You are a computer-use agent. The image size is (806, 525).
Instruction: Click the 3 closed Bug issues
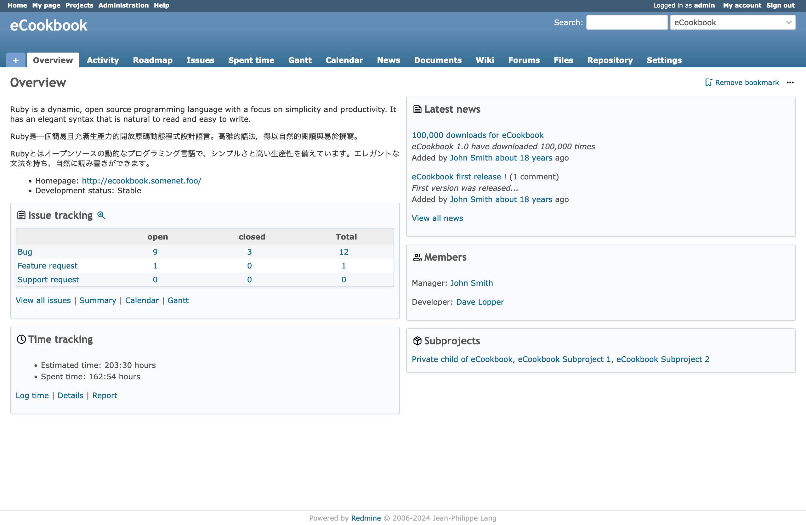pyautogui.click(x=250, y=252)
